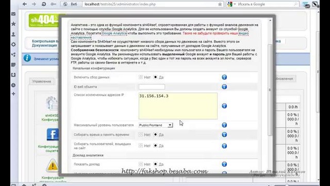
Task: Open the share icon in browser sidebar
Action: (x=13, y=55)
